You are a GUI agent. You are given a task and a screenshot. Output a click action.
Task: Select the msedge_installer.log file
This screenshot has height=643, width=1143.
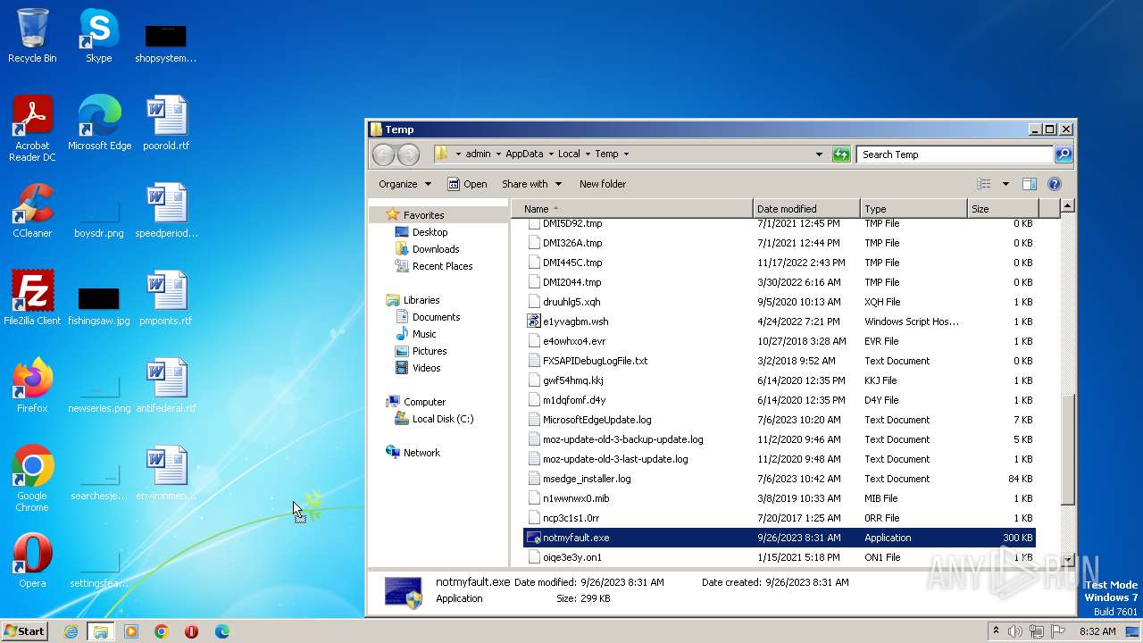tap(780, 479)
